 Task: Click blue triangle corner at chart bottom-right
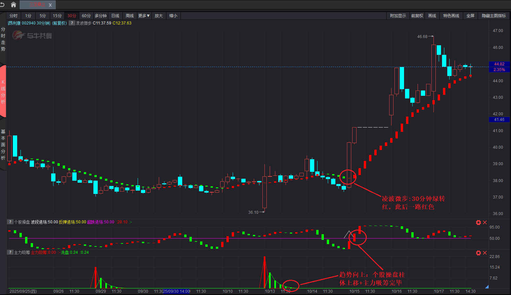coord(487,287)
